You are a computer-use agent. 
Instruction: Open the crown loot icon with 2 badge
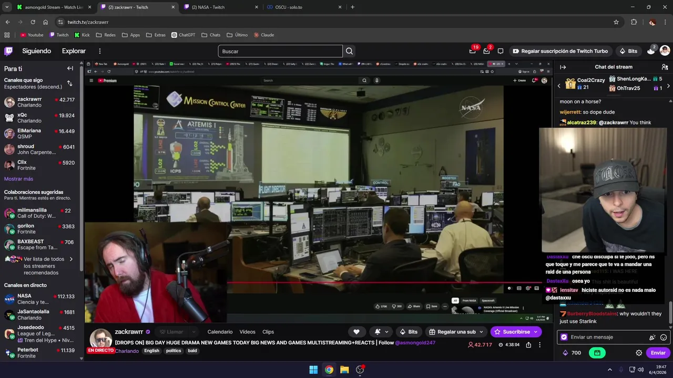[x=487, y=51]
